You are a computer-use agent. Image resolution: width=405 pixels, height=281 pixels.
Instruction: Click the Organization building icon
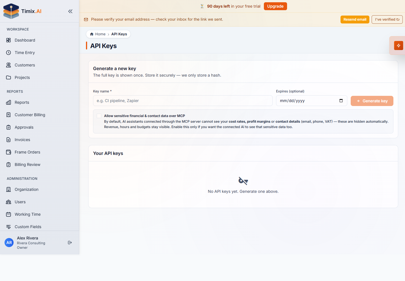pyautogui.click(x=8, y=189)
